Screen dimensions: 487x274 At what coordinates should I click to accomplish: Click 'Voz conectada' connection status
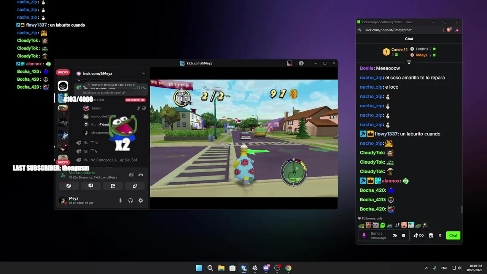pyautogui.click(x=82, y=173)
